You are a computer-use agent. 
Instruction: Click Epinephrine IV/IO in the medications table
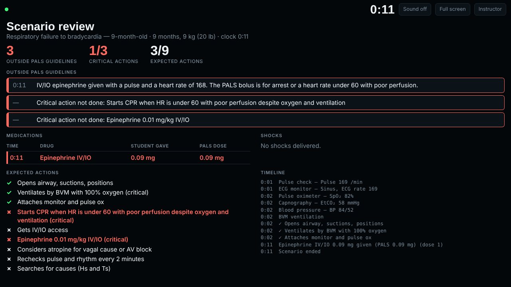[x=65, y=158]
